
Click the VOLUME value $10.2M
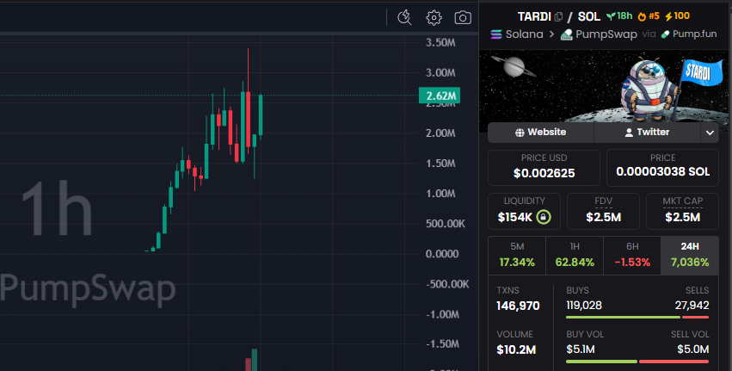(516, 349)
